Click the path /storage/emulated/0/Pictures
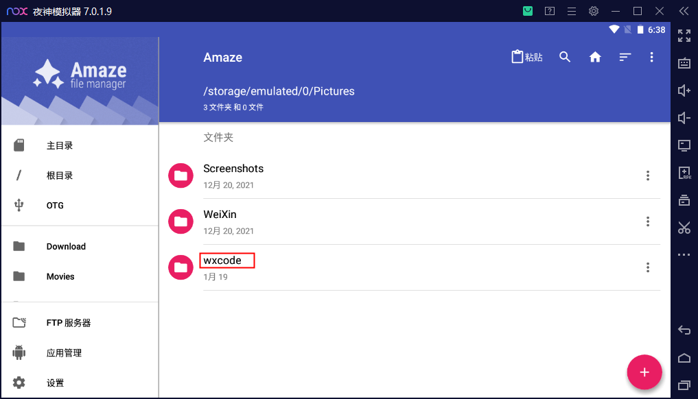This screenshot has width=698, height=399. [279, 91]
